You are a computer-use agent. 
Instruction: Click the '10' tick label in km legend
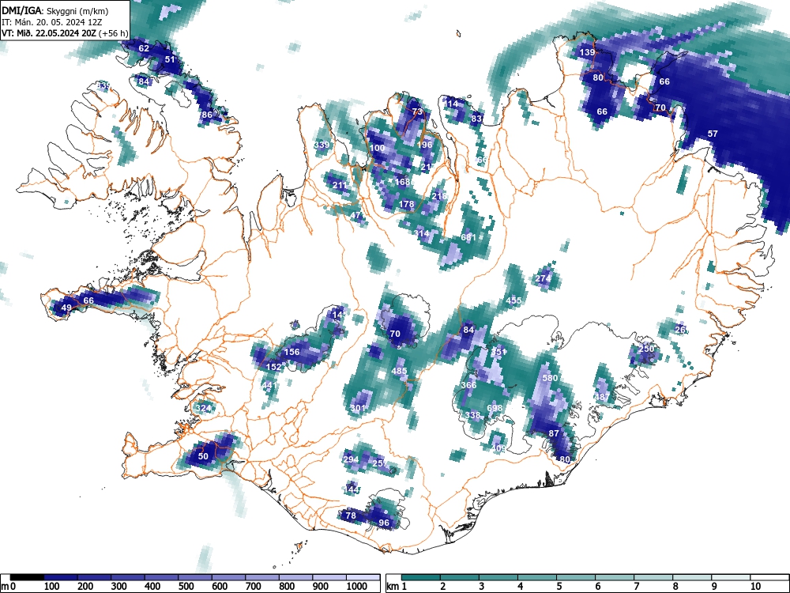(x=756, y=587)
